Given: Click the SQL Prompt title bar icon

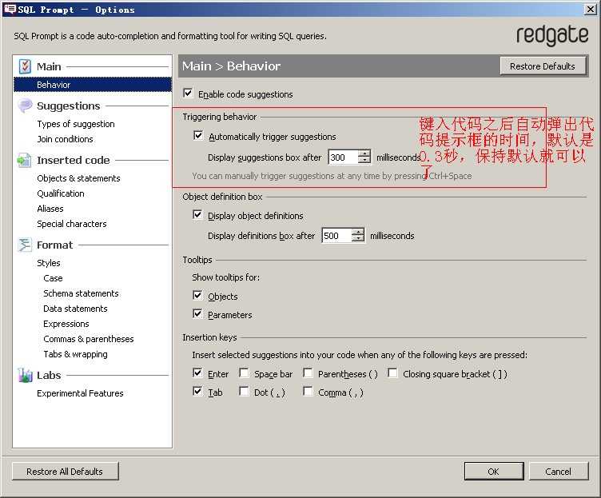Looking at the screenshot, I should (10, 9).
